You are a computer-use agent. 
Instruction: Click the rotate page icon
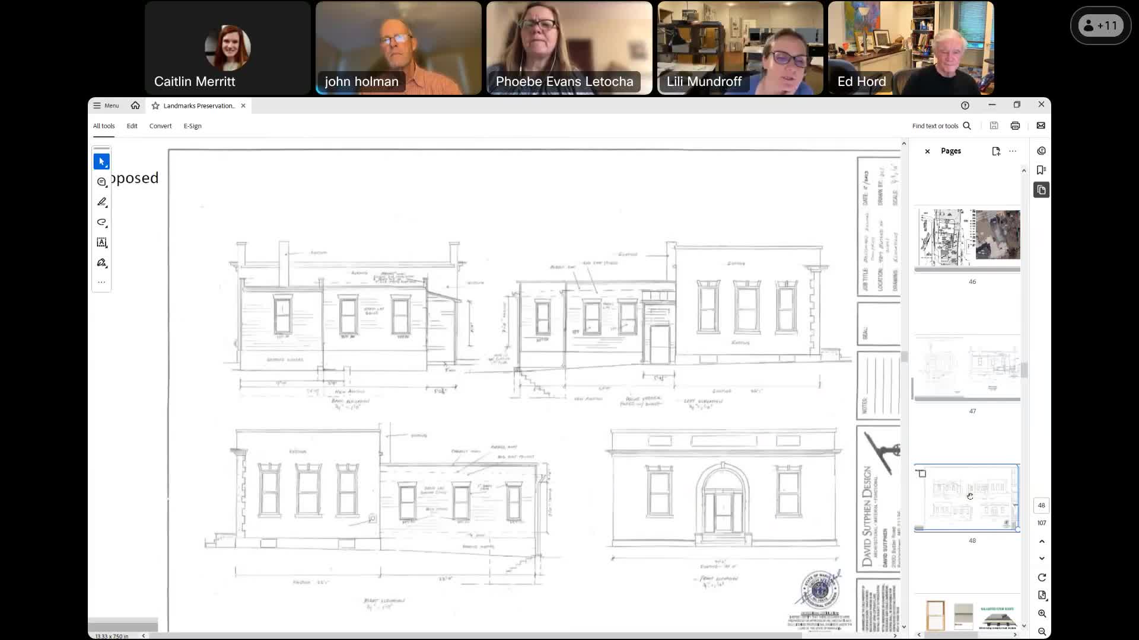pos(1042,577)
